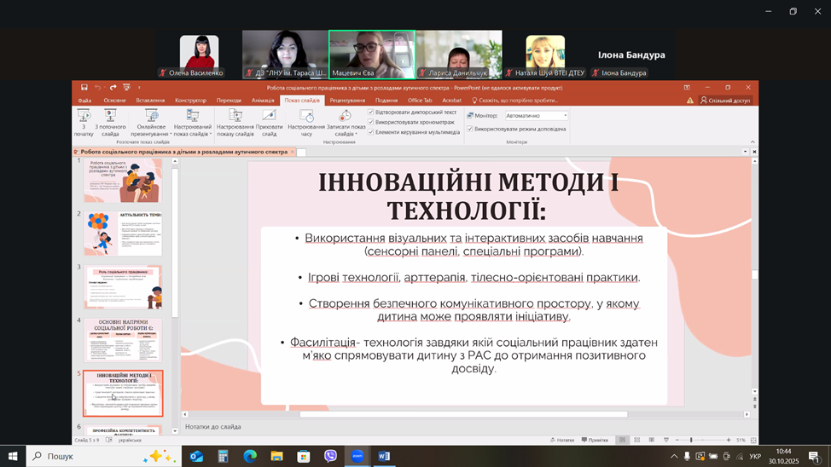Screen dimensions: 831x467
Task: Disable Використовувати режим доповідача checkbox
Action: coord(470,129)
